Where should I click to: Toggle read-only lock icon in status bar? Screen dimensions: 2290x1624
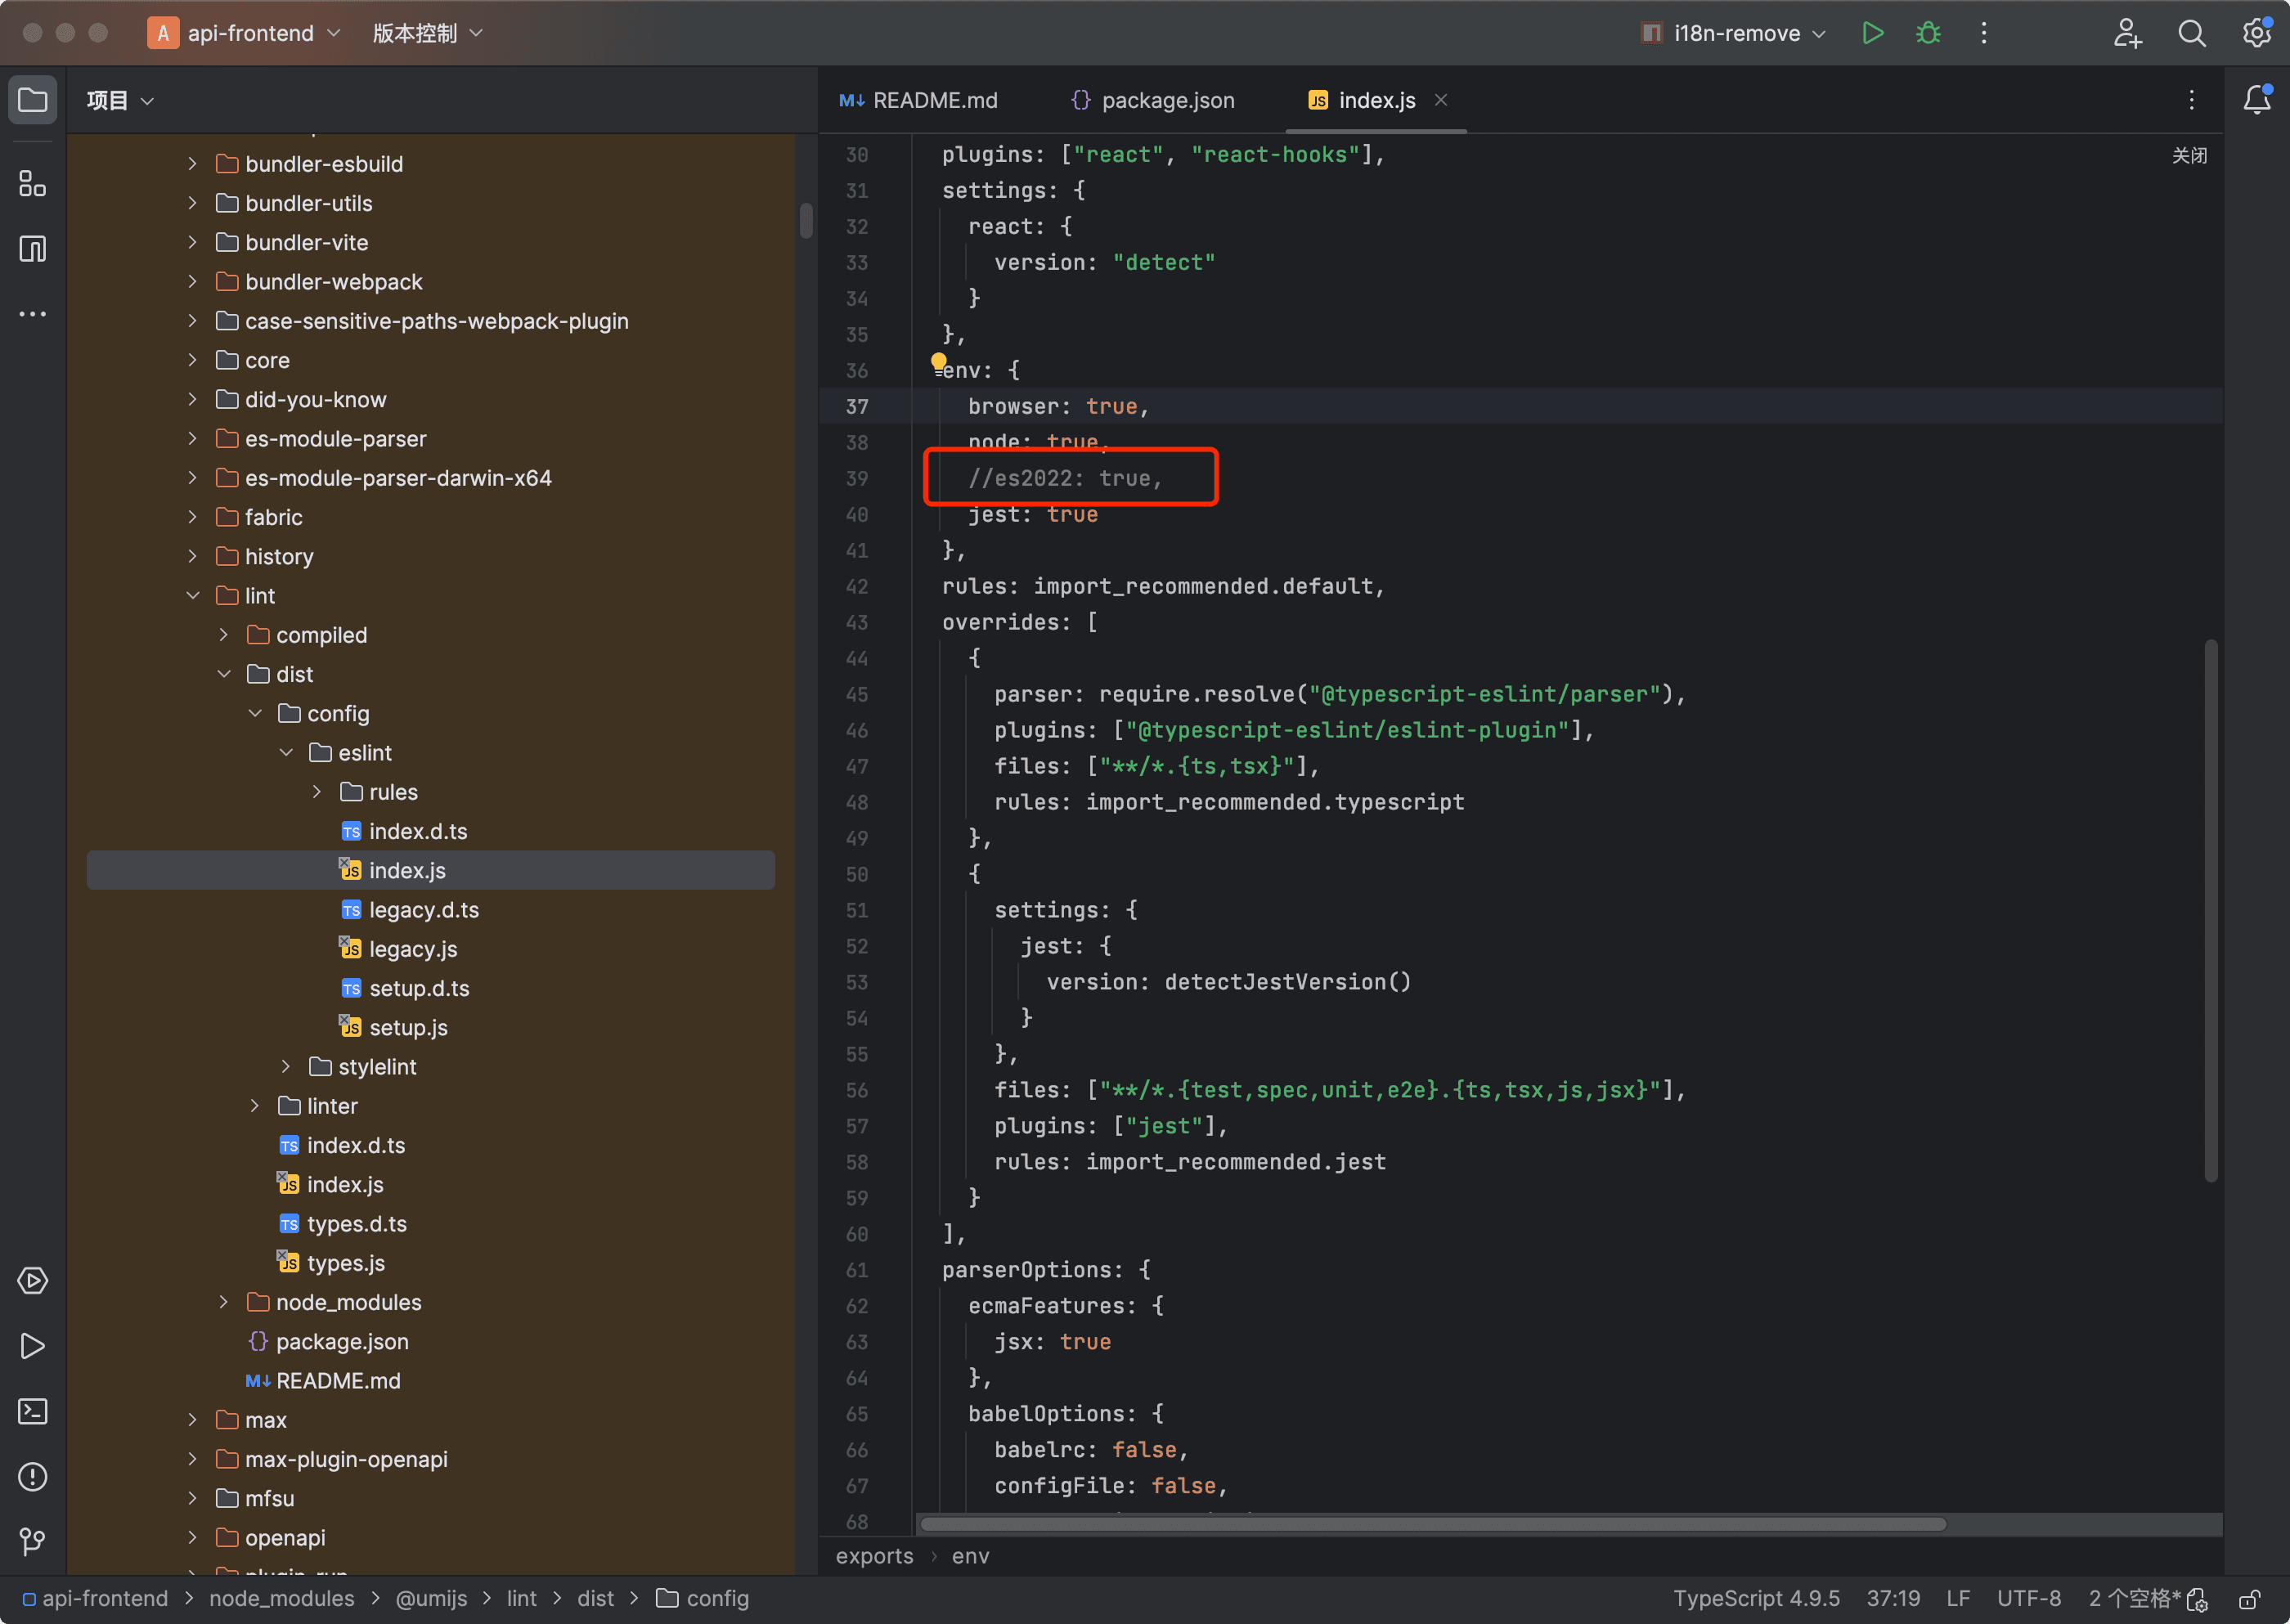point(2249,1599)
